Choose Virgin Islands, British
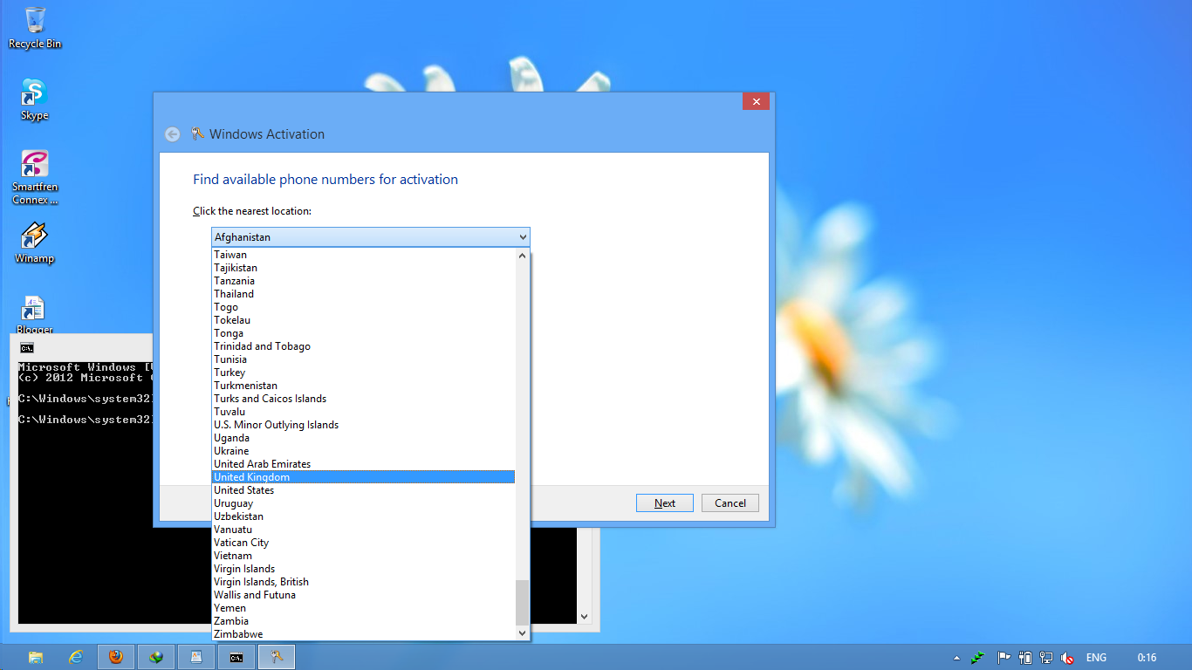This screenshot has width=1192, height=670. 364,582
